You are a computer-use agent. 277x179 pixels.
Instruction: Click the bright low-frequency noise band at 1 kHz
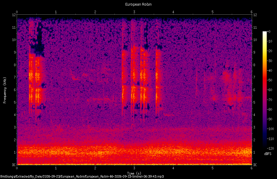coord(134,152)
